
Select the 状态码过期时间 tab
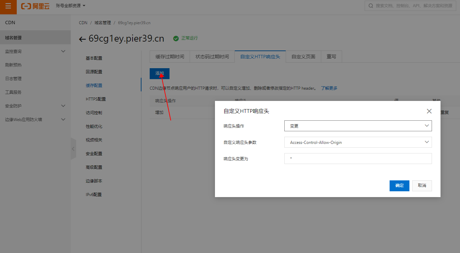pos(212,57)
